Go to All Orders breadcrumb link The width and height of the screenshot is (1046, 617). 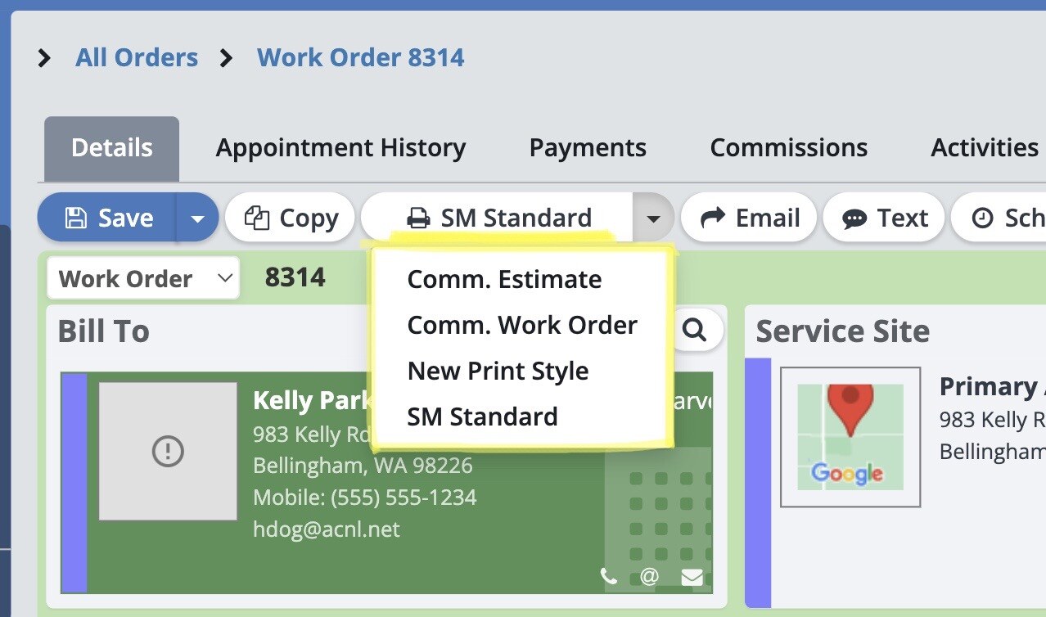[x=137, y=58]
